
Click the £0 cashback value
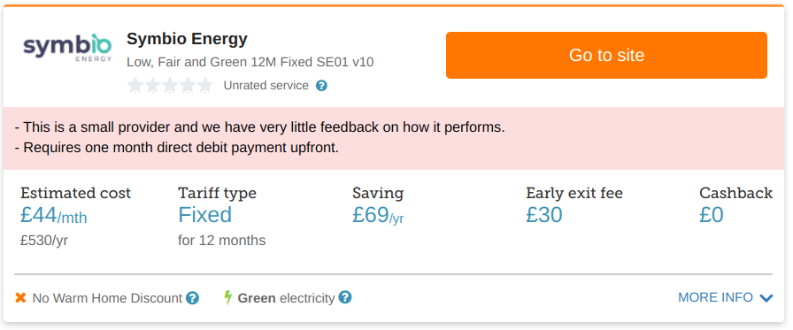pyautogui.click(x=712, y=215)
